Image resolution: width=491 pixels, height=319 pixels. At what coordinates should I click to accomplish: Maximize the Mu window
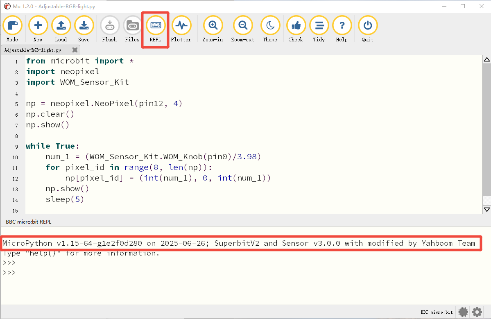coord(463,6)
